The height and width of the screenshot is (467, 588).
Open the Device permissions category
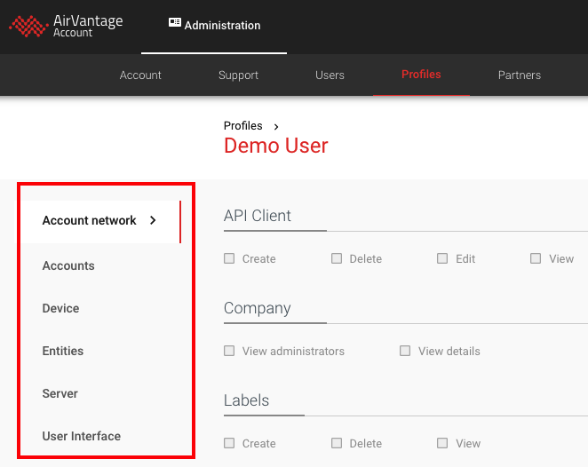click(x=60, y=308)
